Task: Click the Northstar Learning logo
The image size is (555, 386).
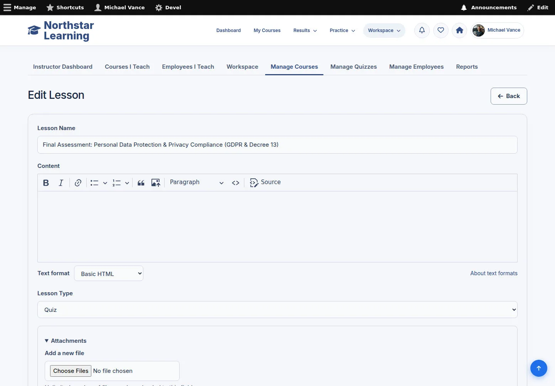Action: pyautogui.click(x=61, y=30)
